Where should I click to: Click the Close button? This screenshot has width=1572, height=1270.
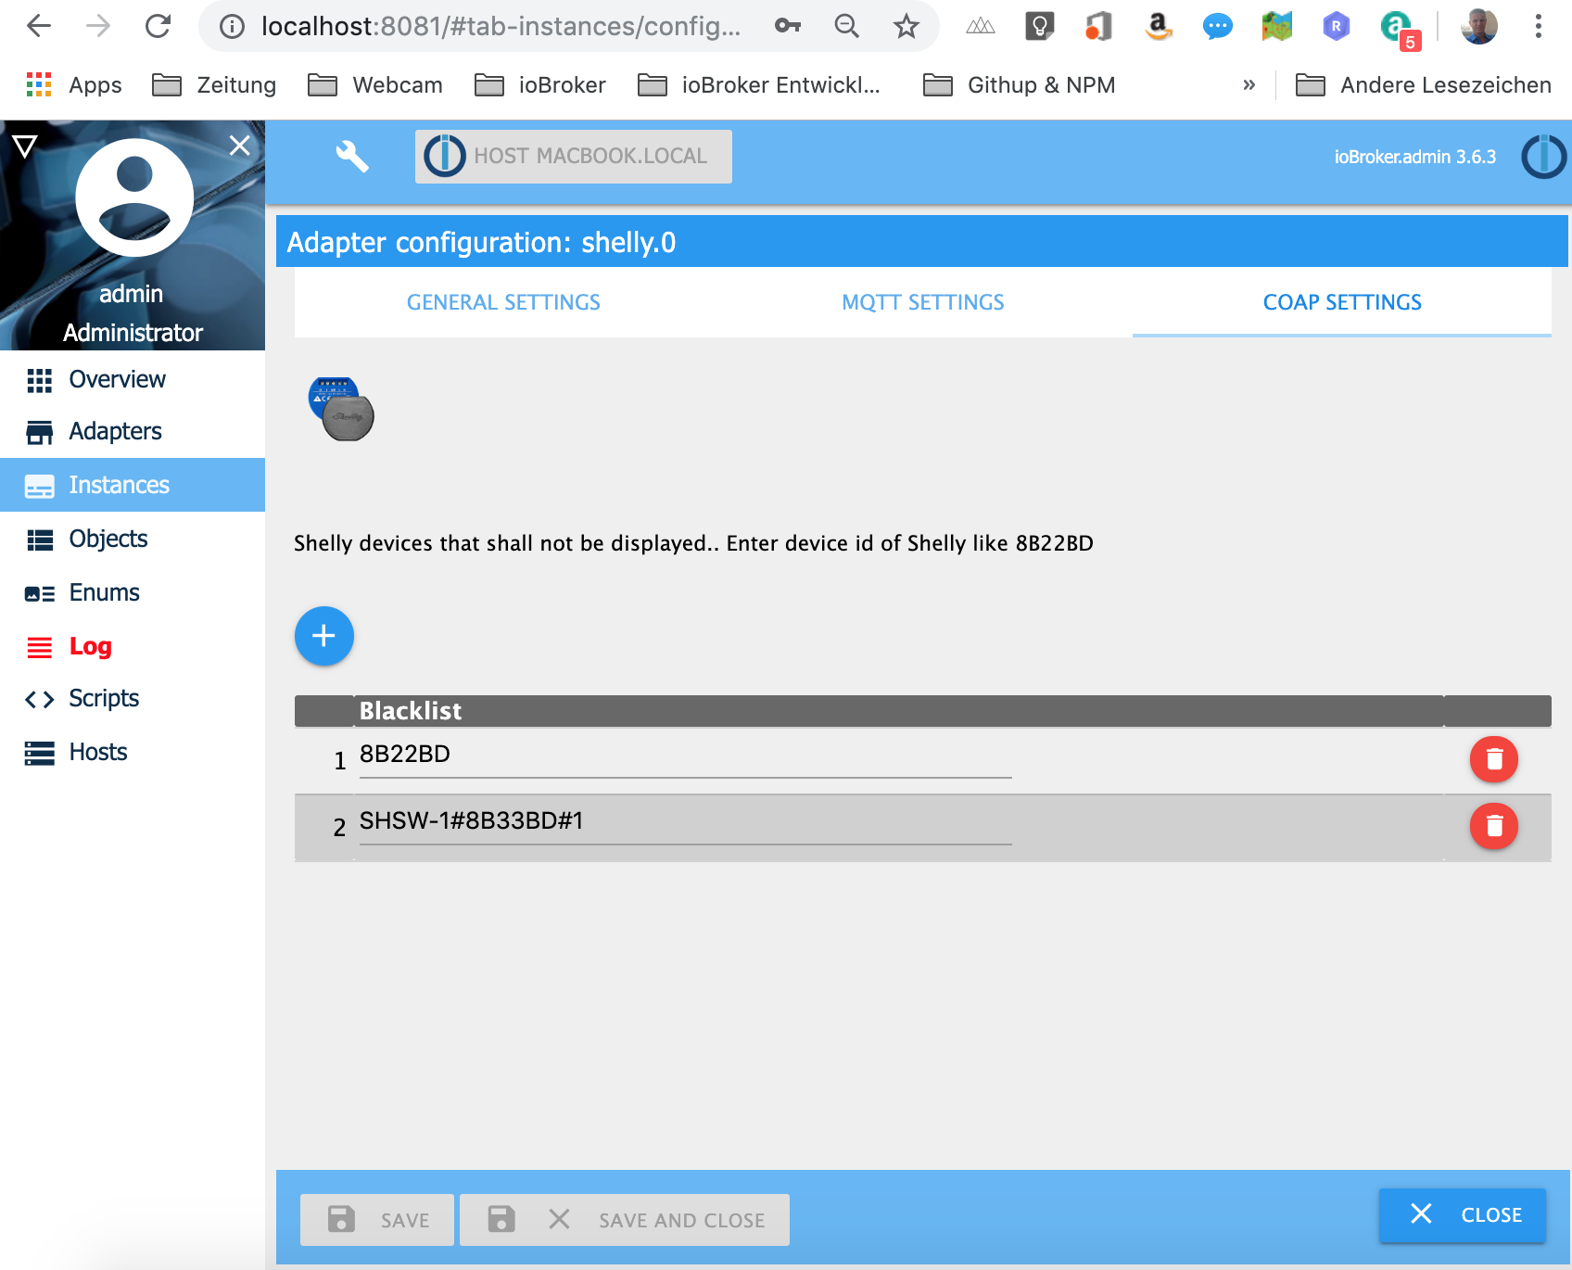[x=1463, y=1214]
